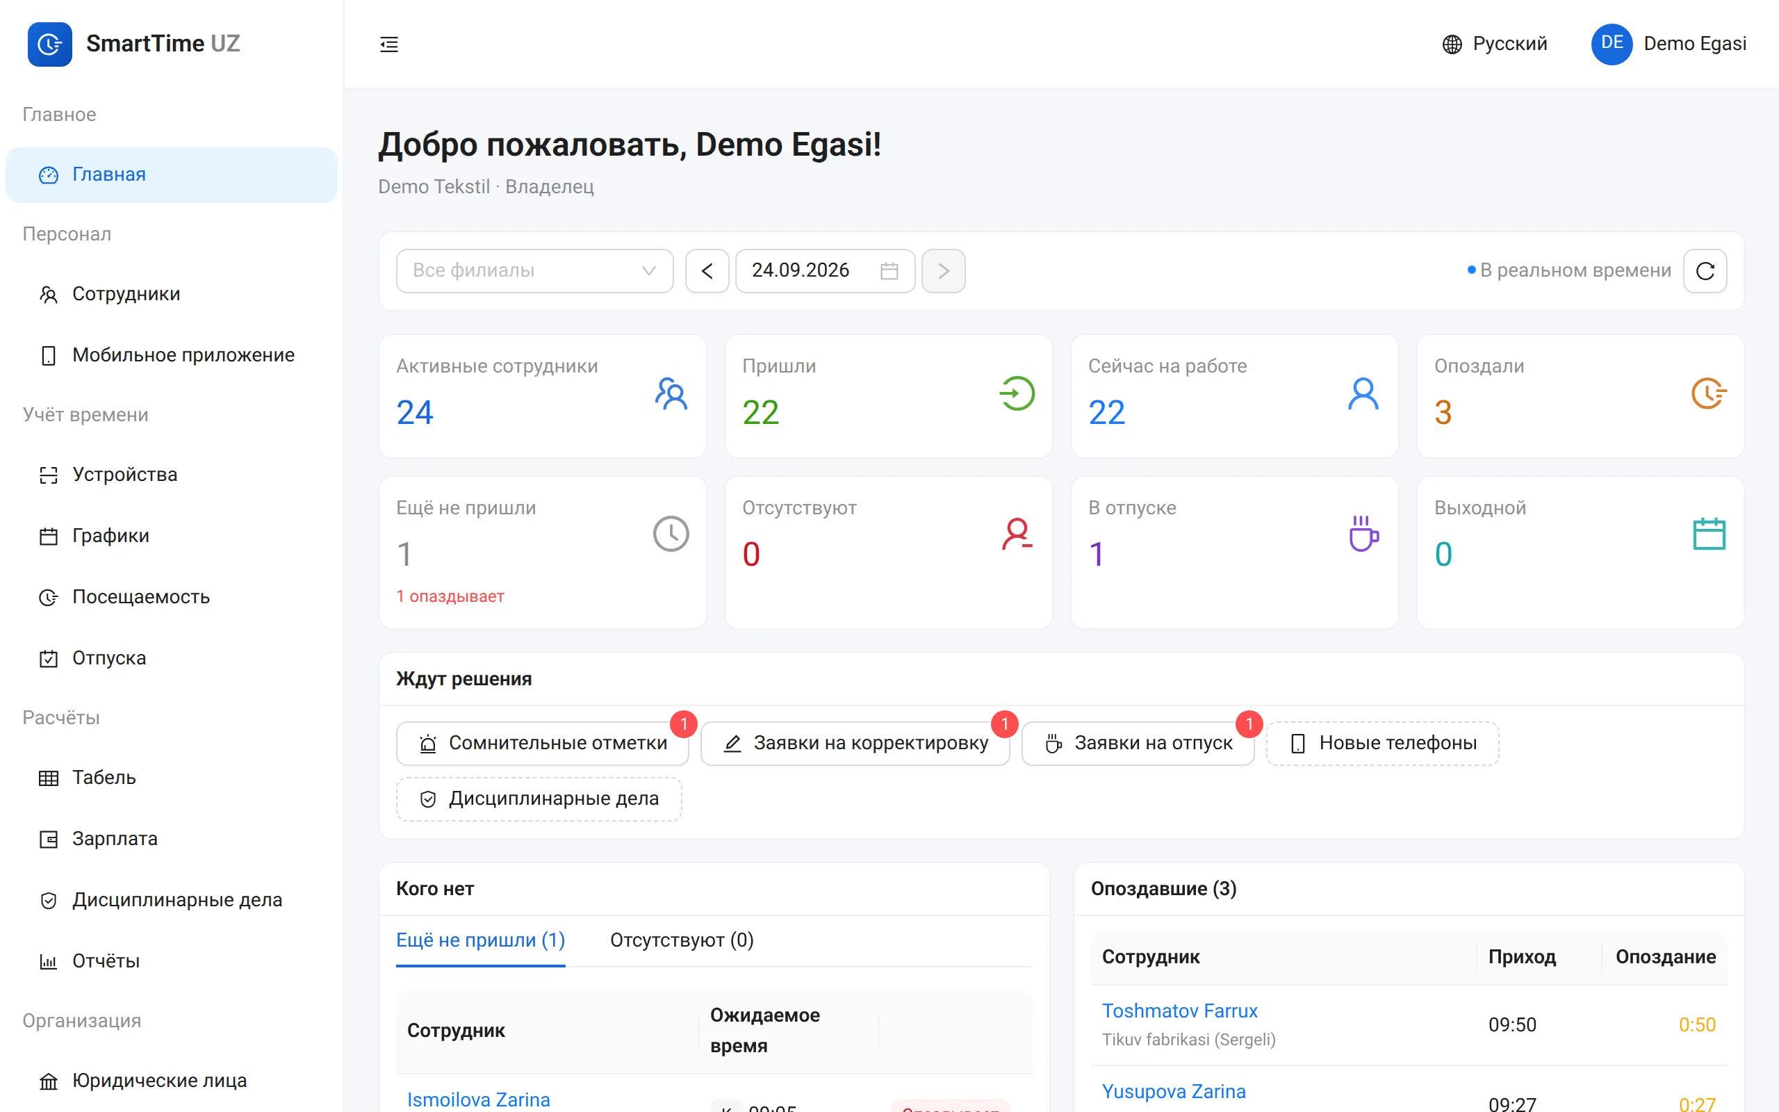Click the Отсутствуют user-minus icon
This screenshot has height=1112, width=1779.
[1017, 534]
